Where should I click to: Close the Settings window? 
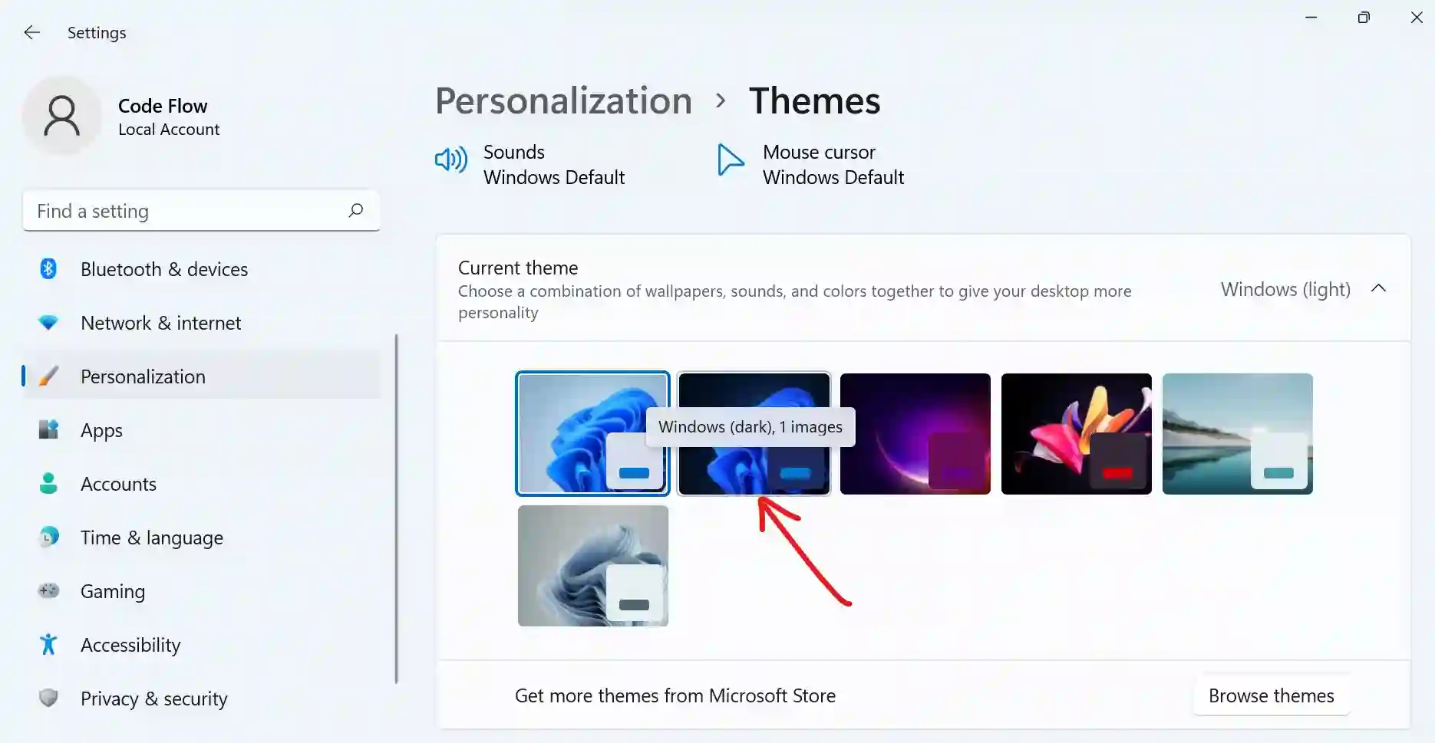coord(1417,17)
